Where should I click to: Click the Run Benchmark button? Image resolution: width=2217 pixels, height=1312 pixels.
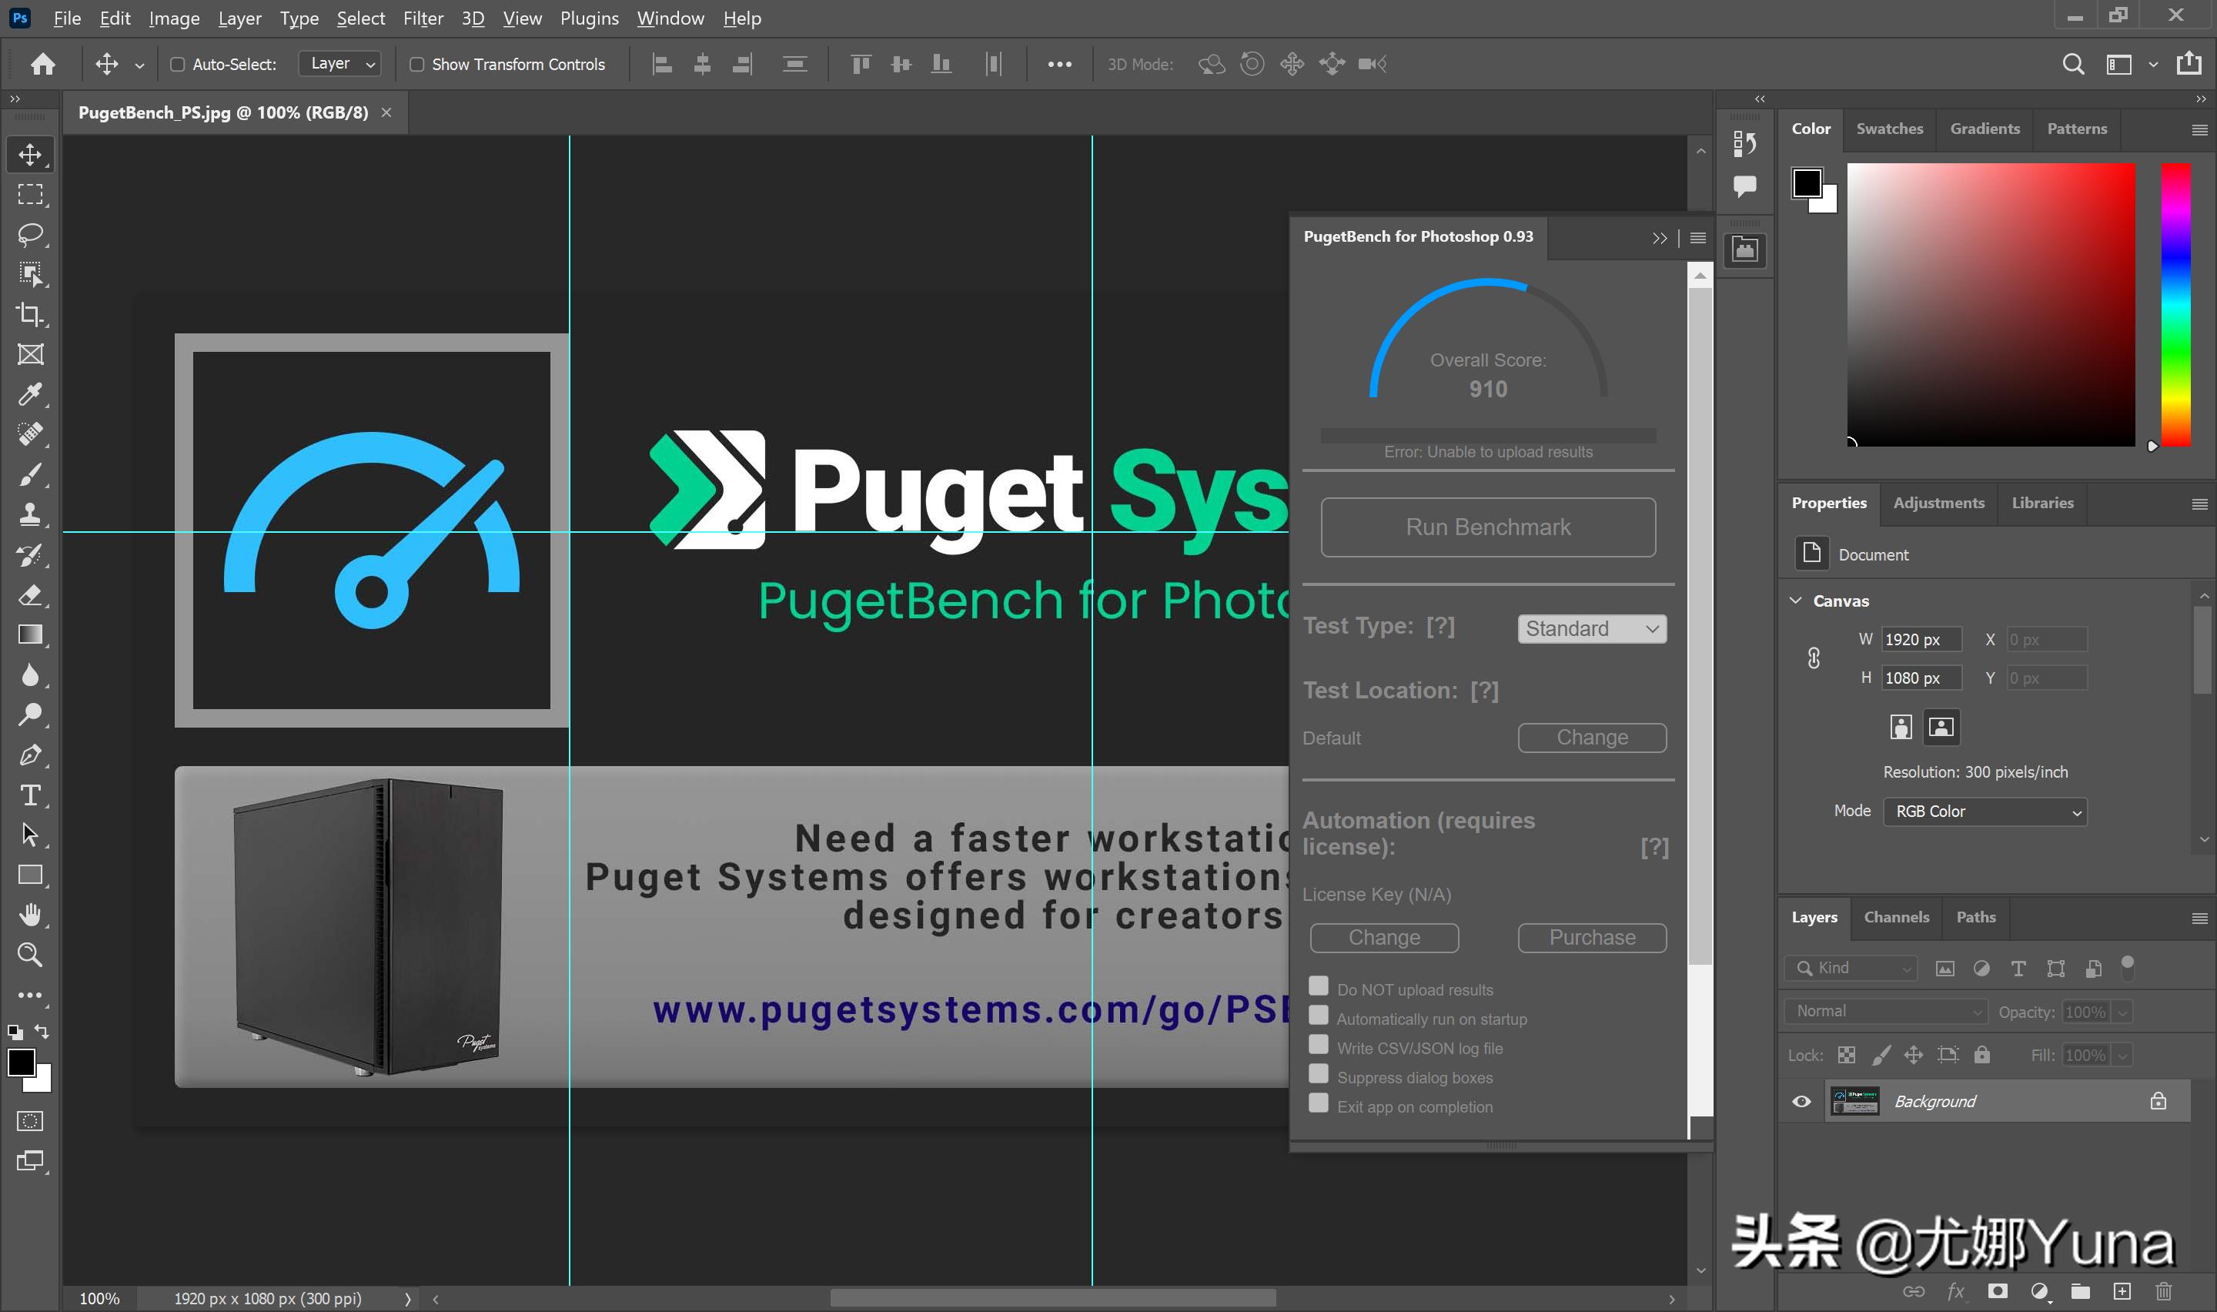1488,527
